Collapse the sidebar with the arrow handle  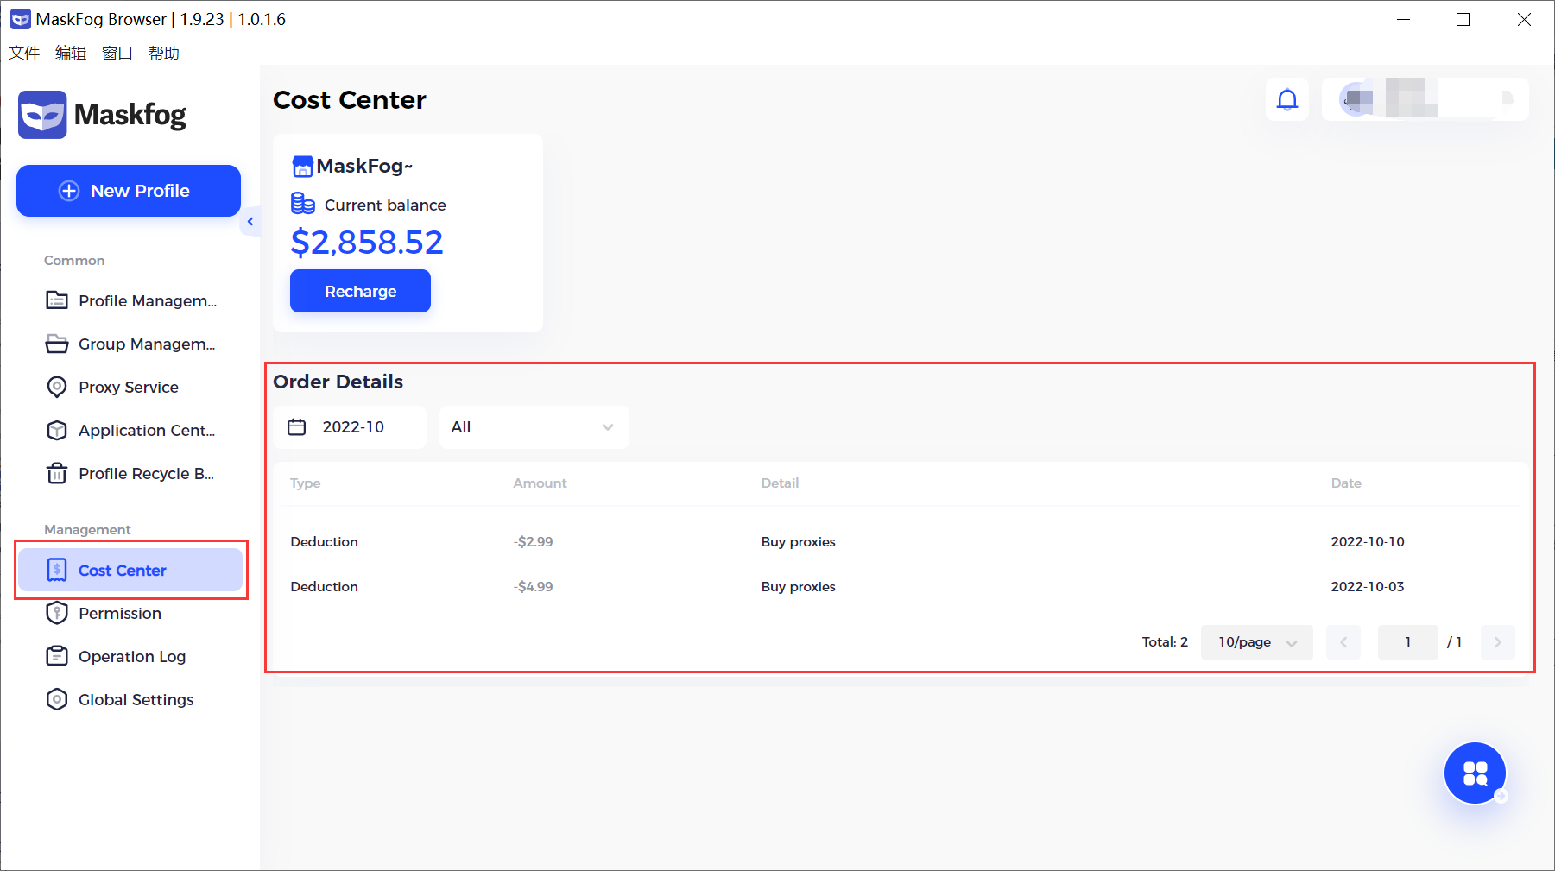[x=250, y=222]
